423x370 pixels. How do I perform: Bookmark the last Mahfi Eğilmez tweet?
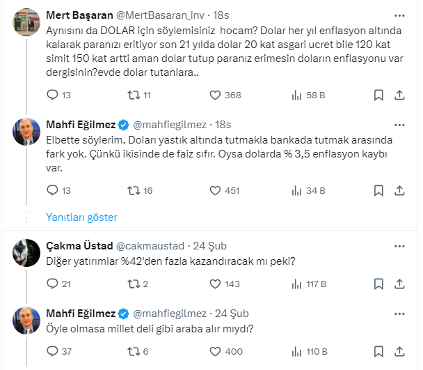point(378,351)
